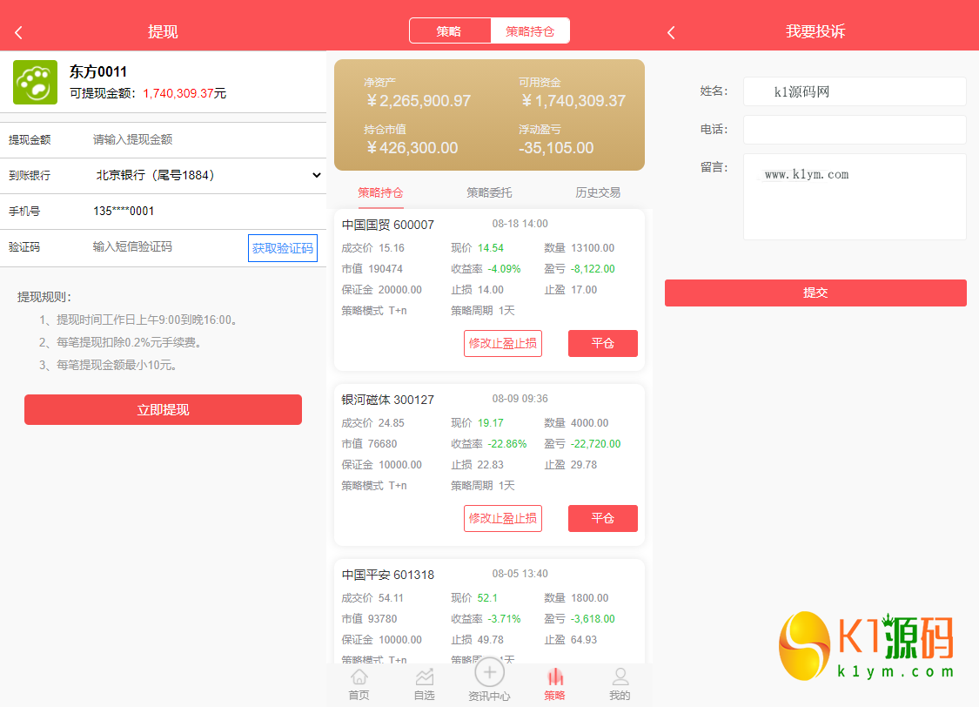The image size is (979, 707).
Task: Click the timestamp 08-09 09:36
Action: (520, 399)
